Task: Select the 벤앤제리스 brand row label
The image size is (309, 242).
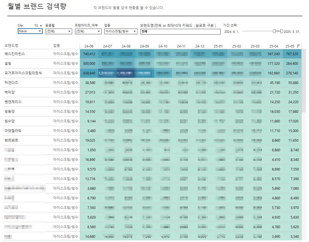Action: pos(13,102)
